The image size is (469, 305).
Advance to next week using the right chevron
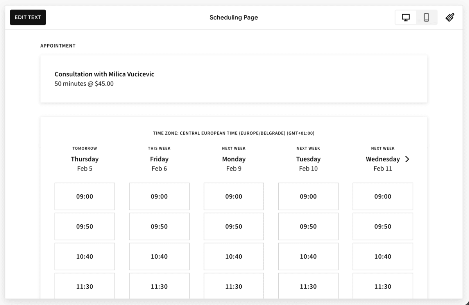(408, 159)
